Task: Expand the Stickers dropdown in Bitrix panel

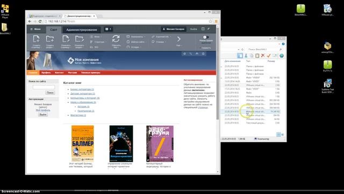Action: click(x=159, y=42)
